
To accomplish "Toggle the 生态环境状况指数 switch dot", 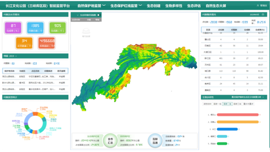I will point(98,15).
